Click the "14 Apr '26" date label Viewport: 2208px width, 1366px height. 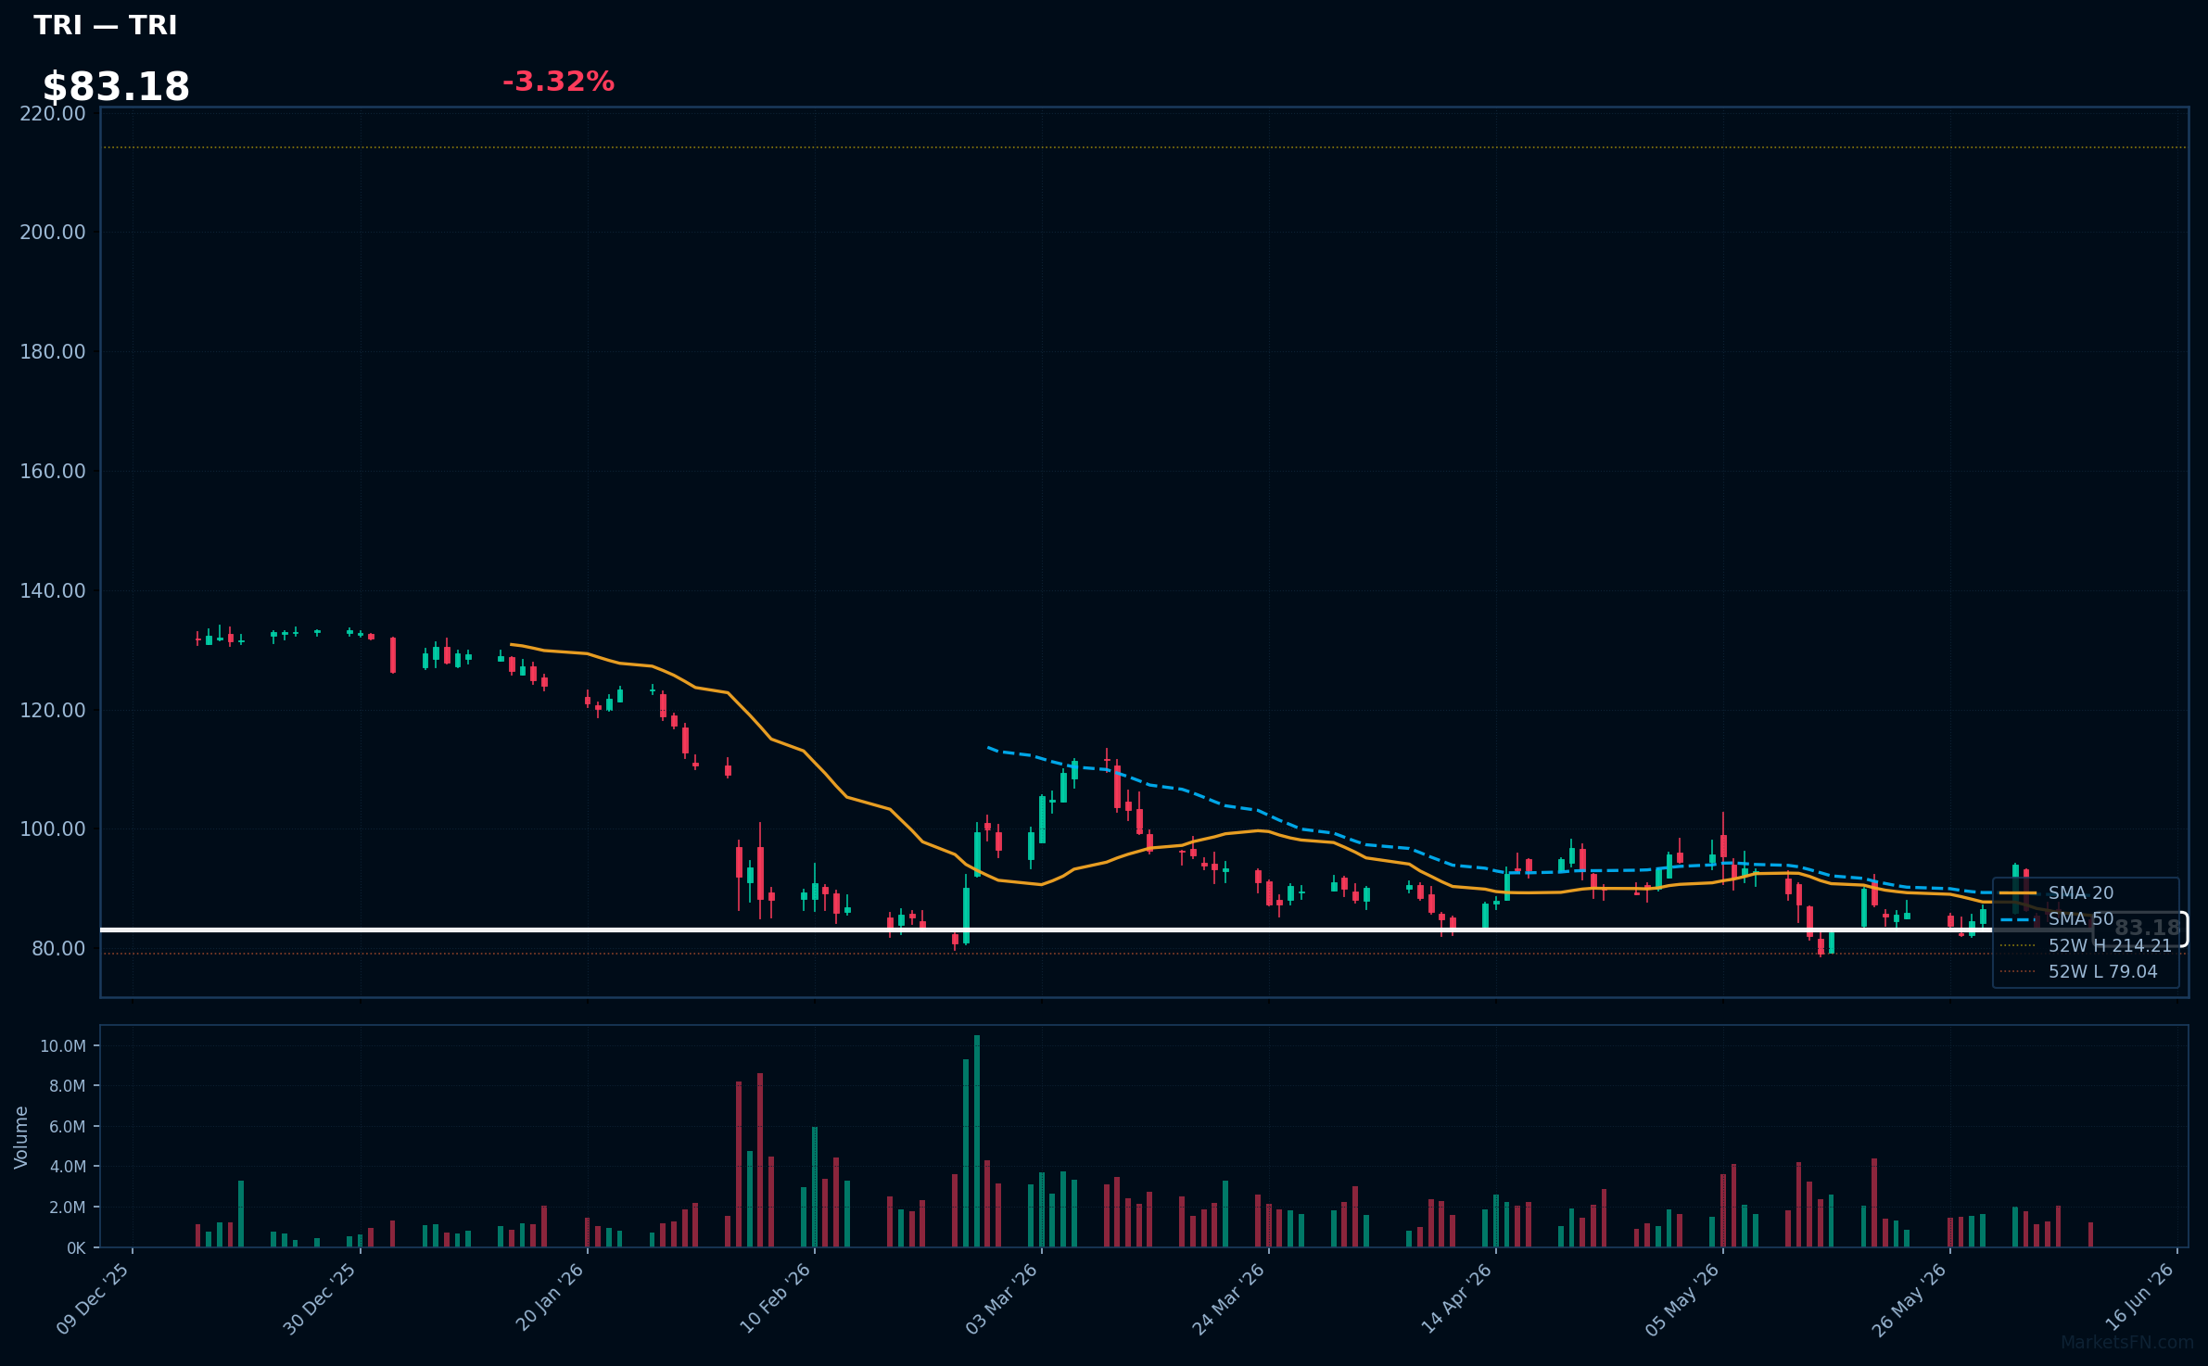(x=1456, y=1298)
